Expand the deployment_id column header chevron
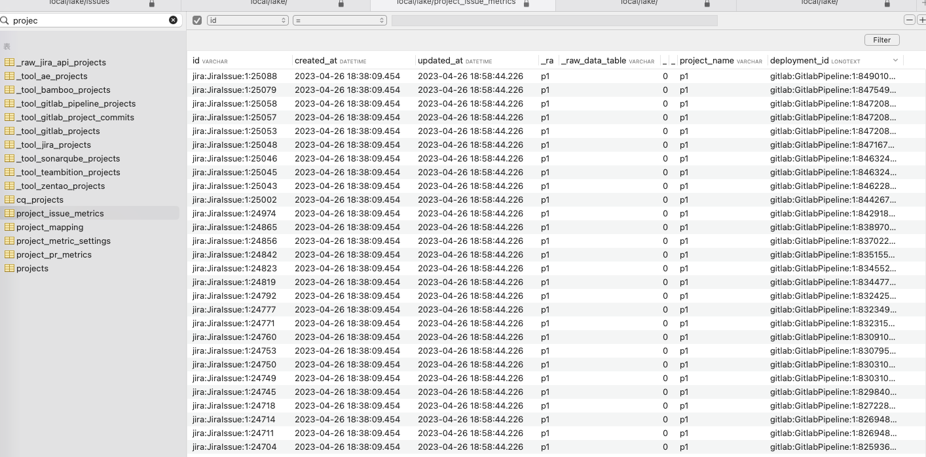The width and height of the screenshot is (926, 457). coord(895,60)
